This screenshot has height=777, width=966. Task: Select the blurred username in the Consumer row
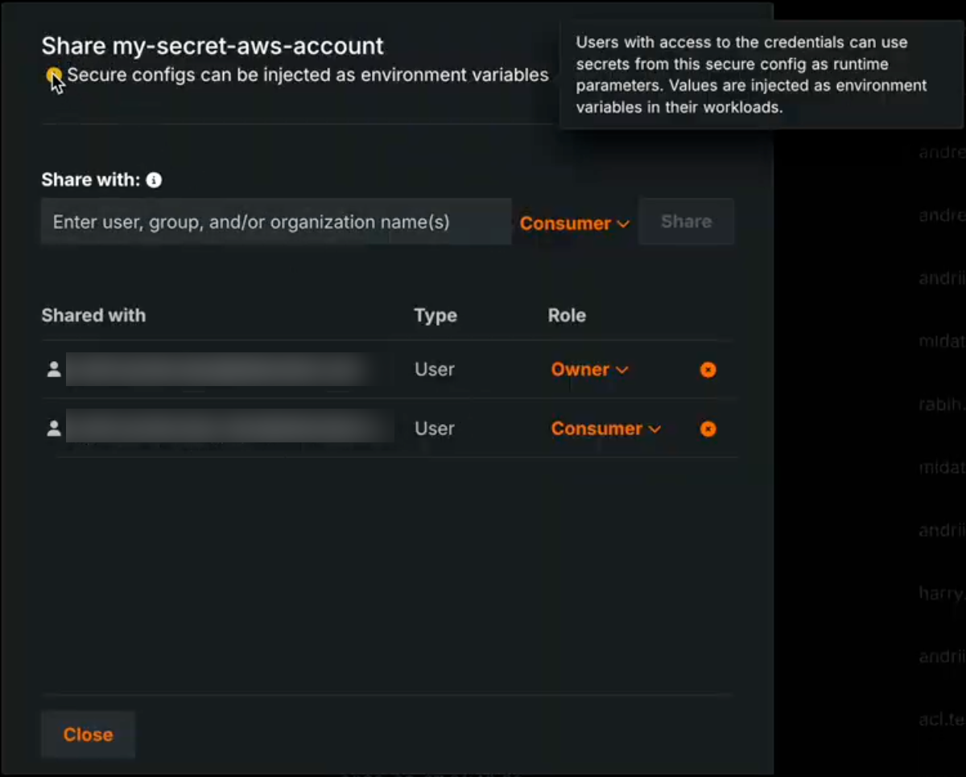[x=229, y=426]
